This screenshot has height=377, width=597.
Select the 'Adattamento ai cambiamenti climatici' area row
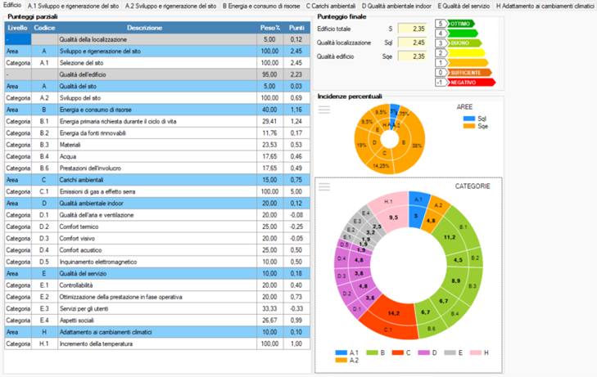(x=157, y=332)
